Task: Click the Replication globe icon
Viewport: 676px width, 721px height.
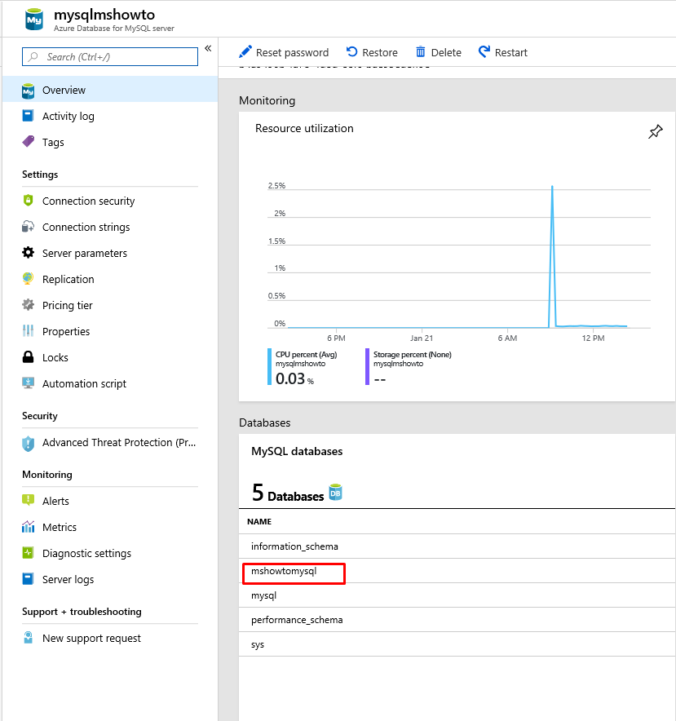Action: (28, 278)
